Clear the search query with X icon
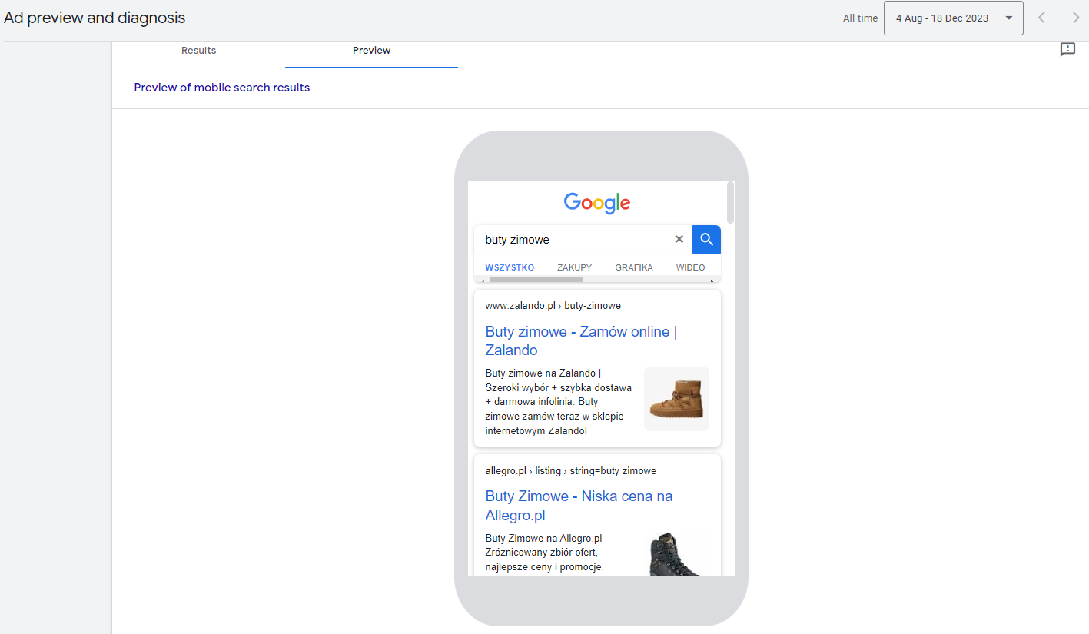This screenshot has width=1089, height=634. tap(679, 240)
